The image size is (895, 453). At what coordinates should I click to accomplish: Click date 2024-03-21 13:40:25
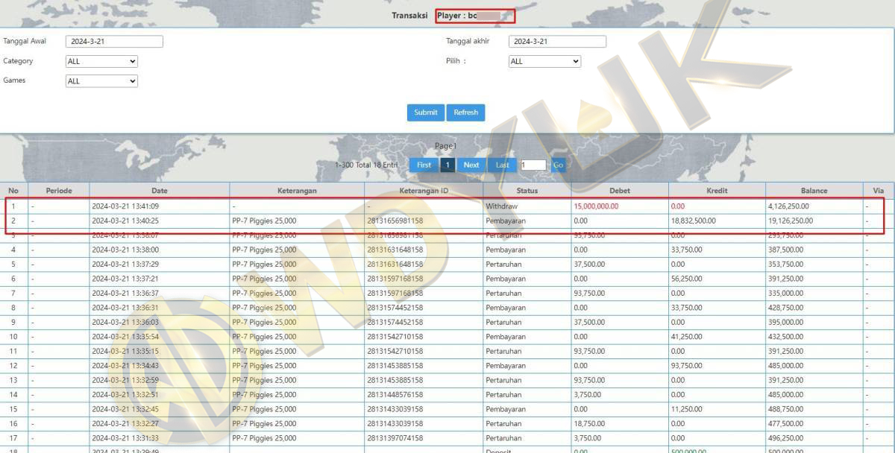tap(125, 221)
